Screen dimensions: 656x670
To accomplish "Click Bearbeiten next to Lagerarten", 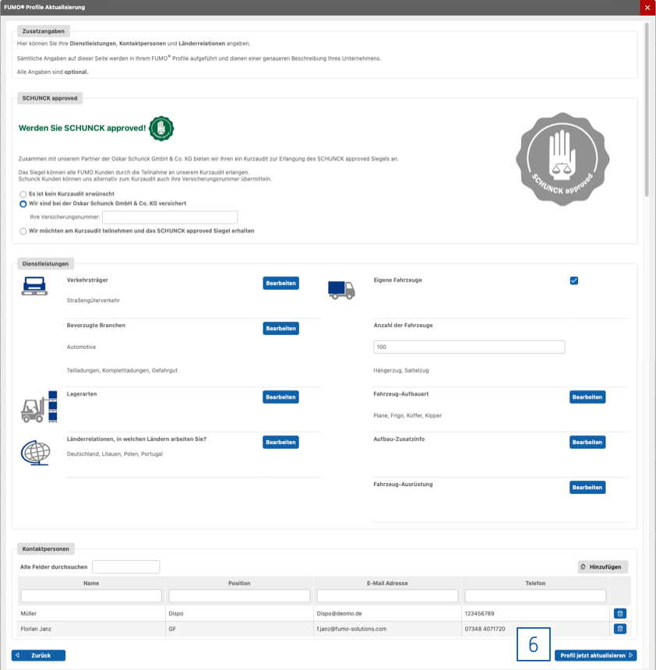I will point(280,397).
